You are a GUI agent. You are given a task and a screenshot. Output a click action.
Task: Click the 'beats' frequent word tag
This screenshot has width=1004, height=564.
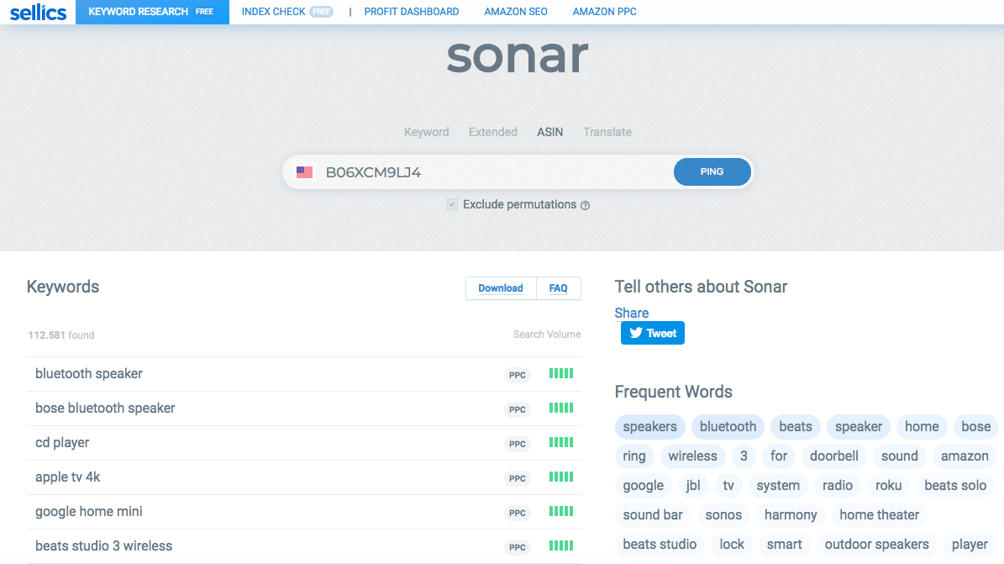tap(796, 427)
